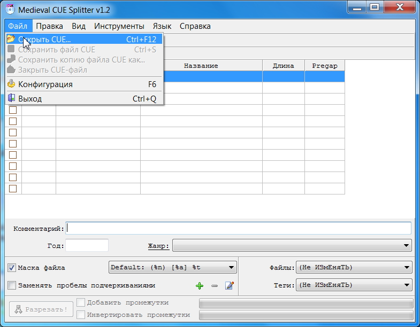Click the upper progress bar

306,303
